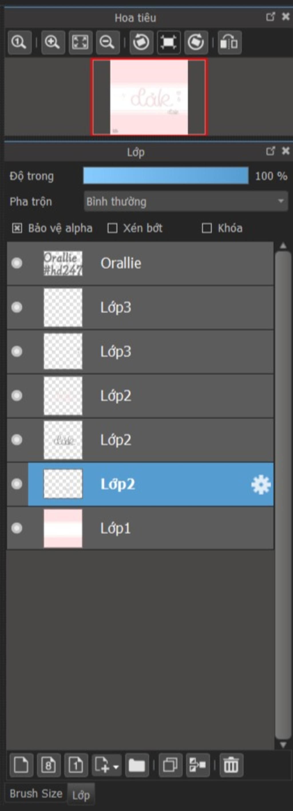Image resolution: width=293 pixels, height=811 pixels.
Task: Duplicate the selected layer
Action: click(171, 765)
